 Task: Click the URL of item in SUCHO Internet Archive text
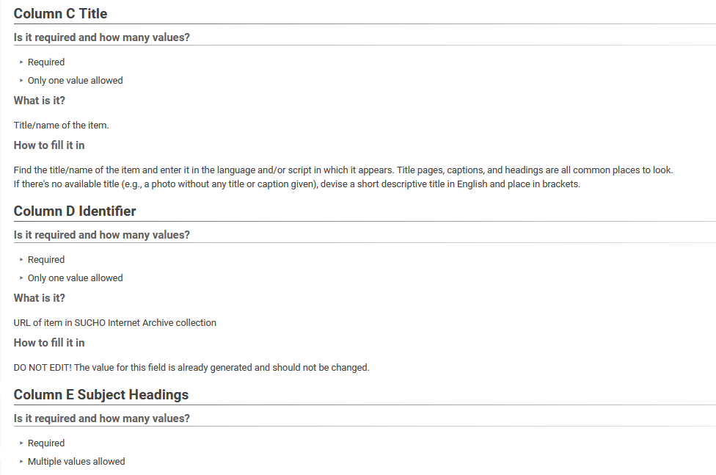click(x=115, y=323)
